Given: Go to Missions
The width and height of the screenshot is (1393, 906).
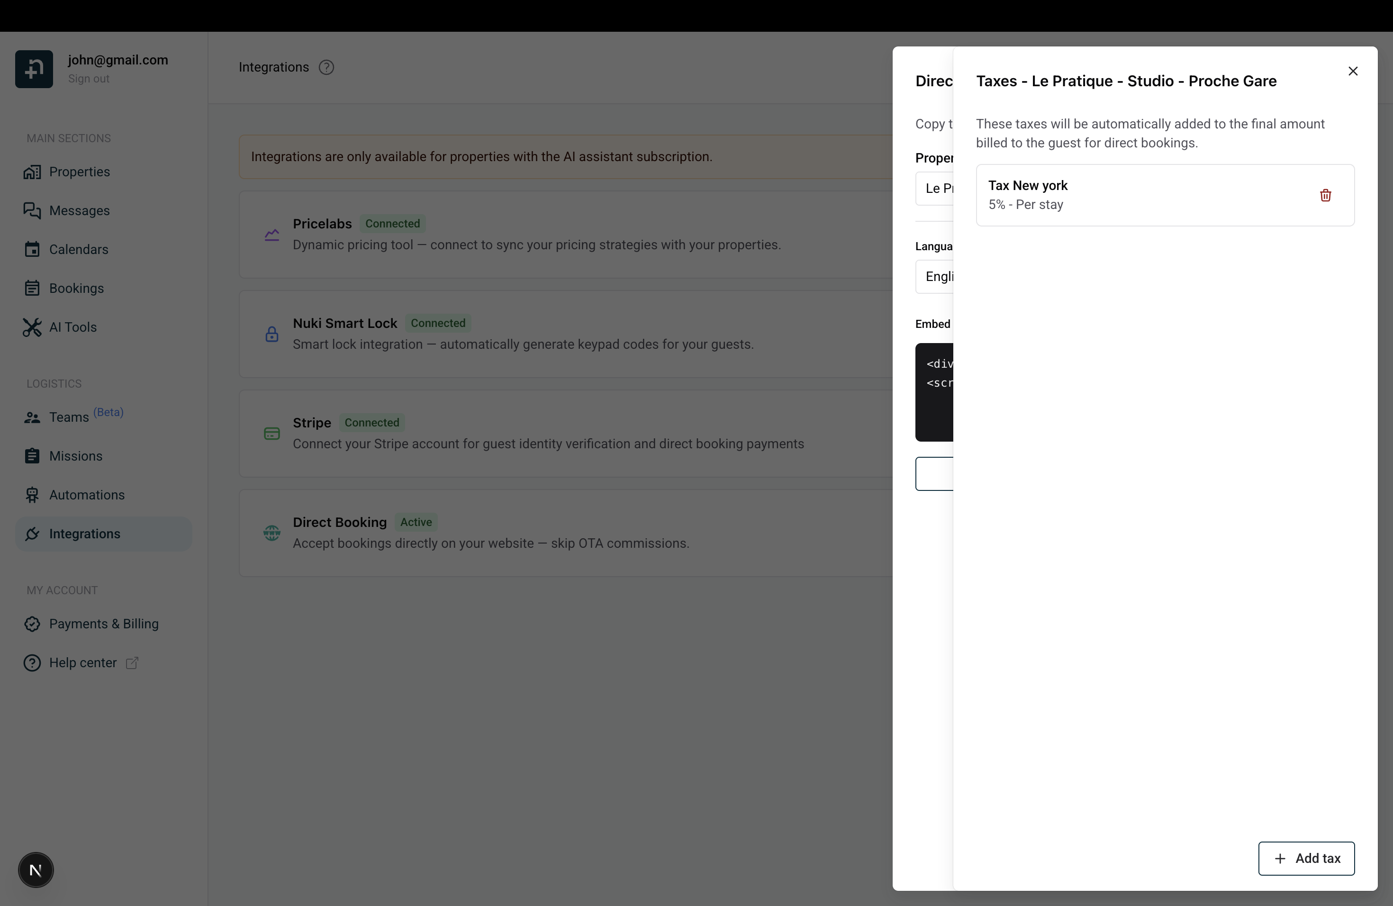Looking at the screenshot, I should (x=104, y=456).
